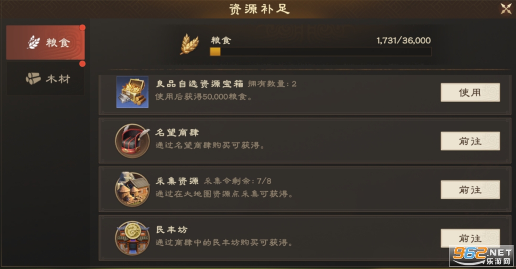This screenshot has width=516, height=269.
Task: Go to 采集资源 via 前往 button
Action: [470, 189]
